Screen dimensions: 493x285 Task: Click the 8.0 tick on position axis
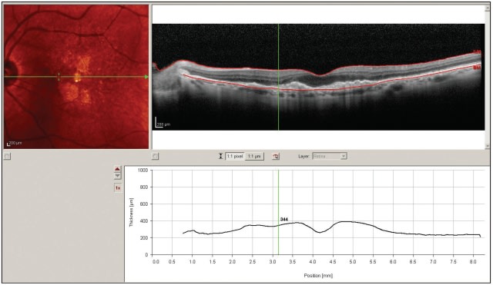tap(473, 262)
